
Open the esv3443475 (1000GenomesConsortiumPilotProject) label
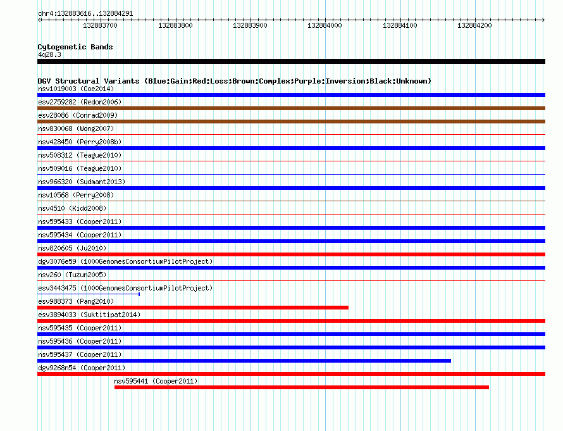point(125,288)
